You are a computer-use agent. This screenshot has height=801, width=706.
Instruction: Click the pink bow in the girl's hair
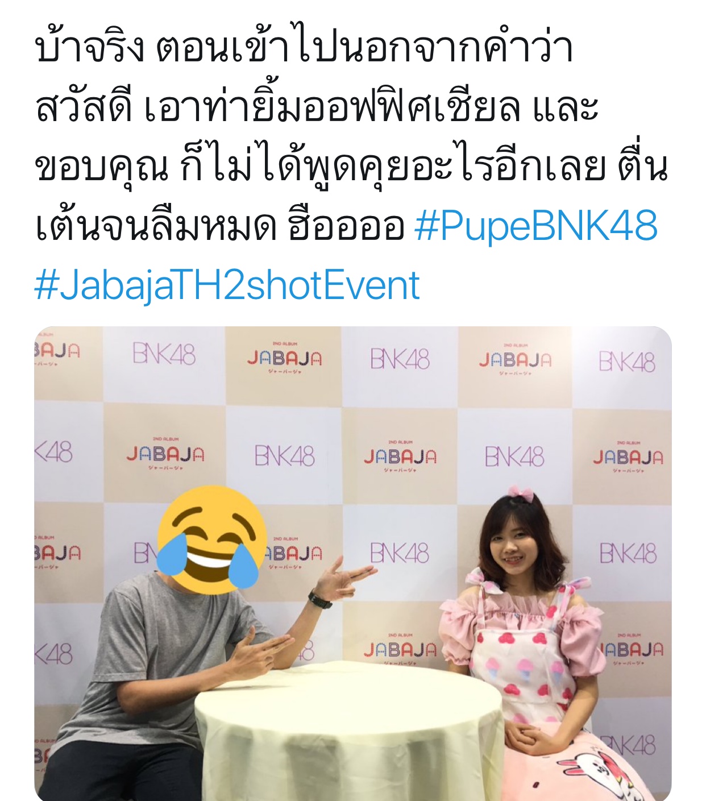click(522, 493)
